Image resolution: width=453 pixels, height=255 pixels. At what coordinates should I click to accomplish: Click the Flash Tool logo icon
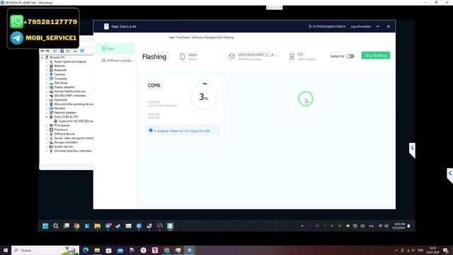[x=106, y=27]
